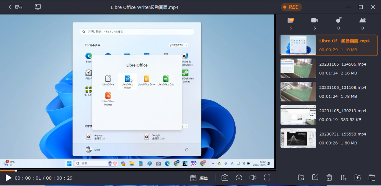
Task: Click the video preview area
Action: coord(137,91)
